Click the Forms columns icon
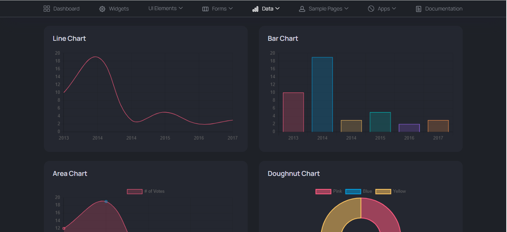Viewport: 507px width, 232px height. (x=205, y=9)
